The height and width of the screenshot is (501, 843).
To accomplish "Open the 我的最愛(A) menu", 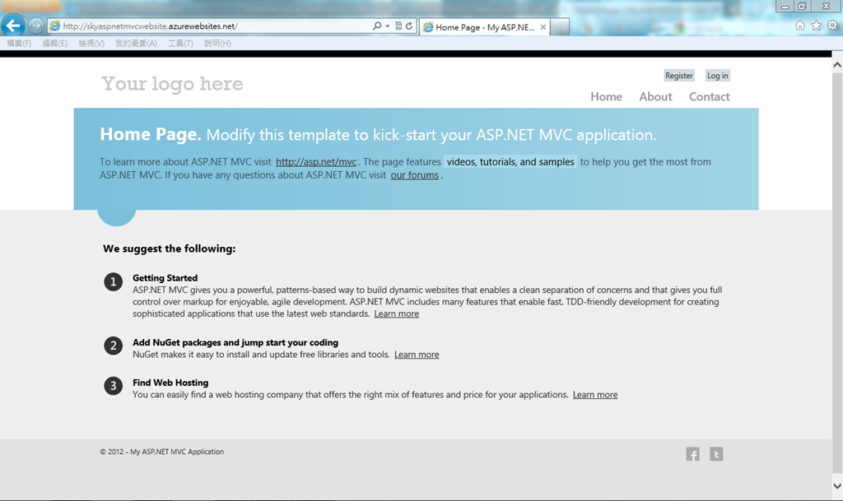I will pos(136,43).
